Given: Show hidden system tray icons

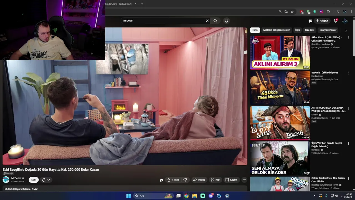Looking at the screenshot, I should (x=314, y=196).
